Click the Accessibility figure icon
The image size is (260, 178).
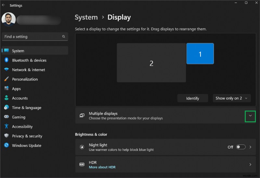[6, 126]
